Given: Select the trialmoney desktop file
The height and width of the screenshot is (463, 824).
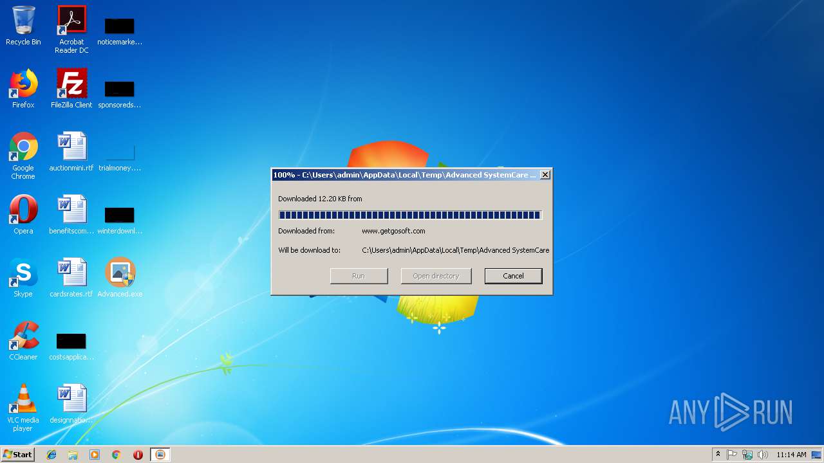Looking at the screenshot, I should tap(120, 157).
